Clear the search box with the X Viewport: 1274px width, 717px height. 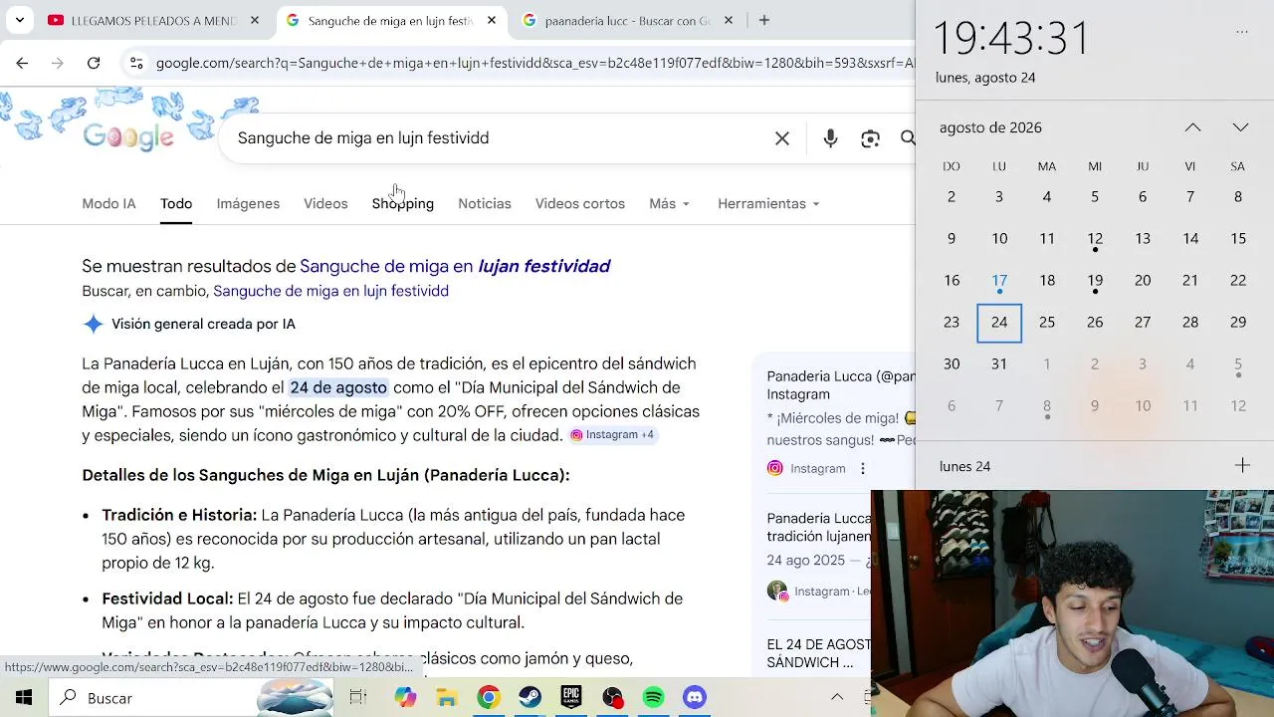coord(782,138)
